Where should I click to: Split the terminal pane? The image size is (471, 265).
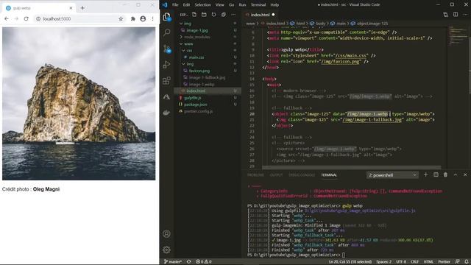[436, 175]
